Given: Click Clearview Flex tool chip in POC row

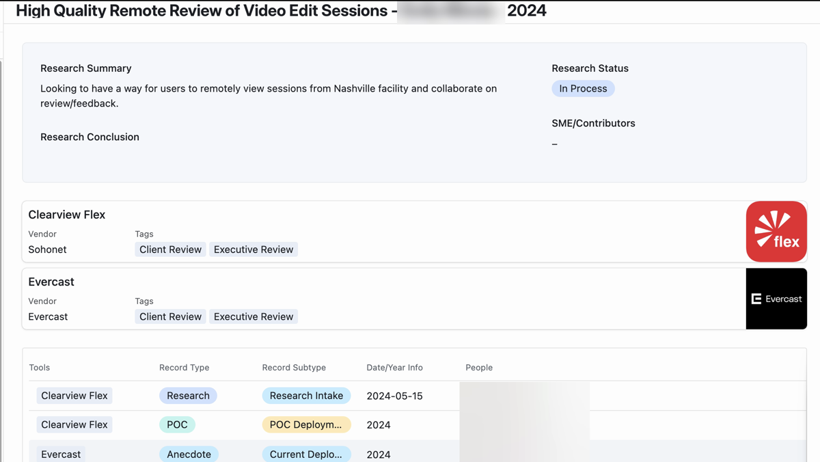Looking at the screenshot, I should tap(74, 424).
